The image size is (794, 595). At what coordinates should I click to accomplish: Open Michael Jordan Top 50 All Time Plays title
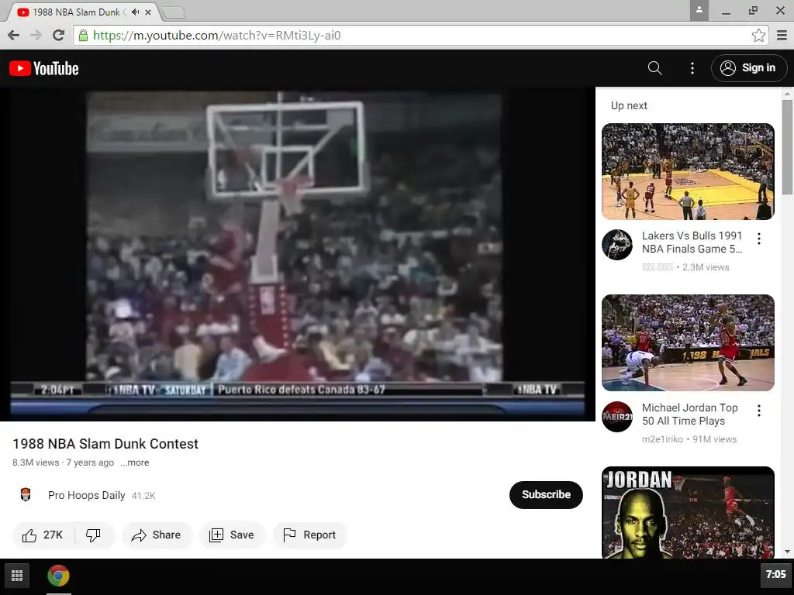click(x=689, y=414)
